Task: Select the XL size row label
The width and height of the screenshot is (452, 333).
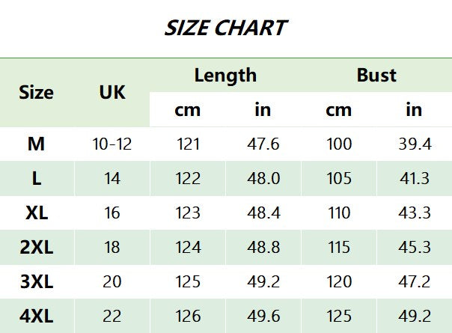Action: click(36, 213)
